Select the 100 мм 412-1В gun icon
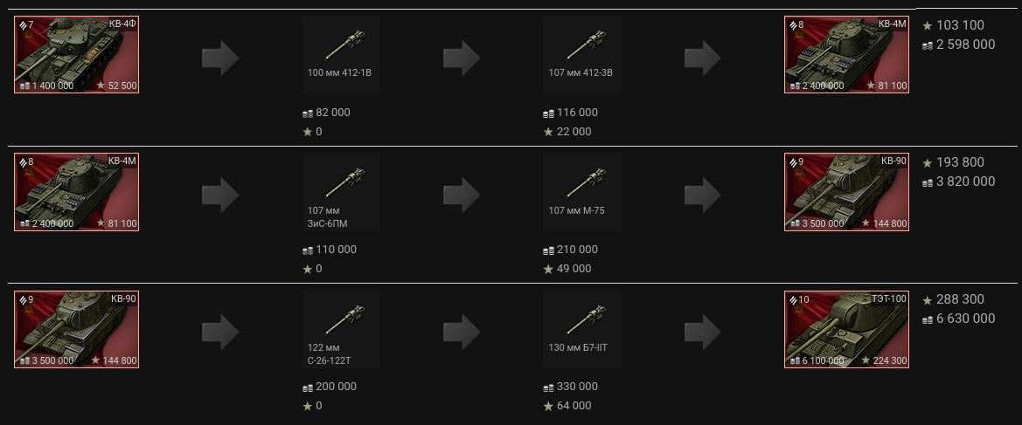Viewport: 1022px width, 425px height. (341, 53)
